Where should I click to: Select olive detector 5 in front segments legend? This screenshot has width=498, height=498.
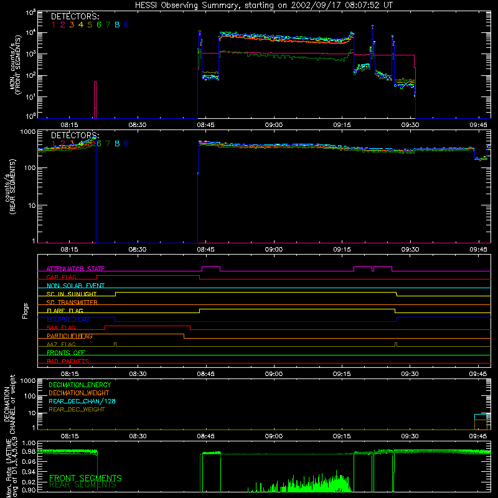[90, 25]
